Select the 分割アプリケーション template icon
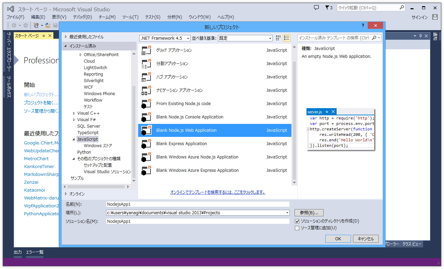 146,64
